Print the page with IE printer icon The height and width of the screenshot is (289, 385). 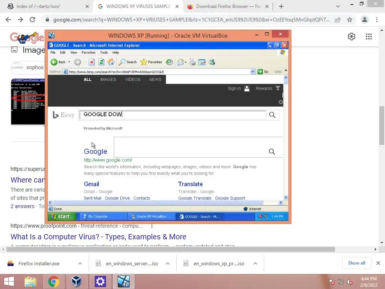tap(192, 62)
